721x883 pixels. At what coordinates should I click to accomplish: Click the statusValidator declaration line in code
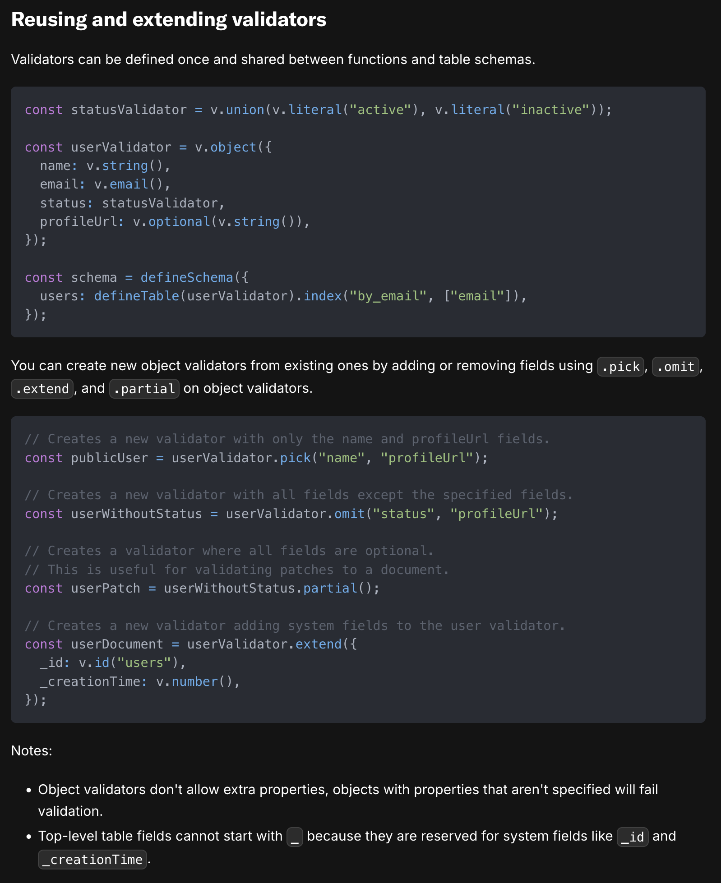[x=318, y=110]
